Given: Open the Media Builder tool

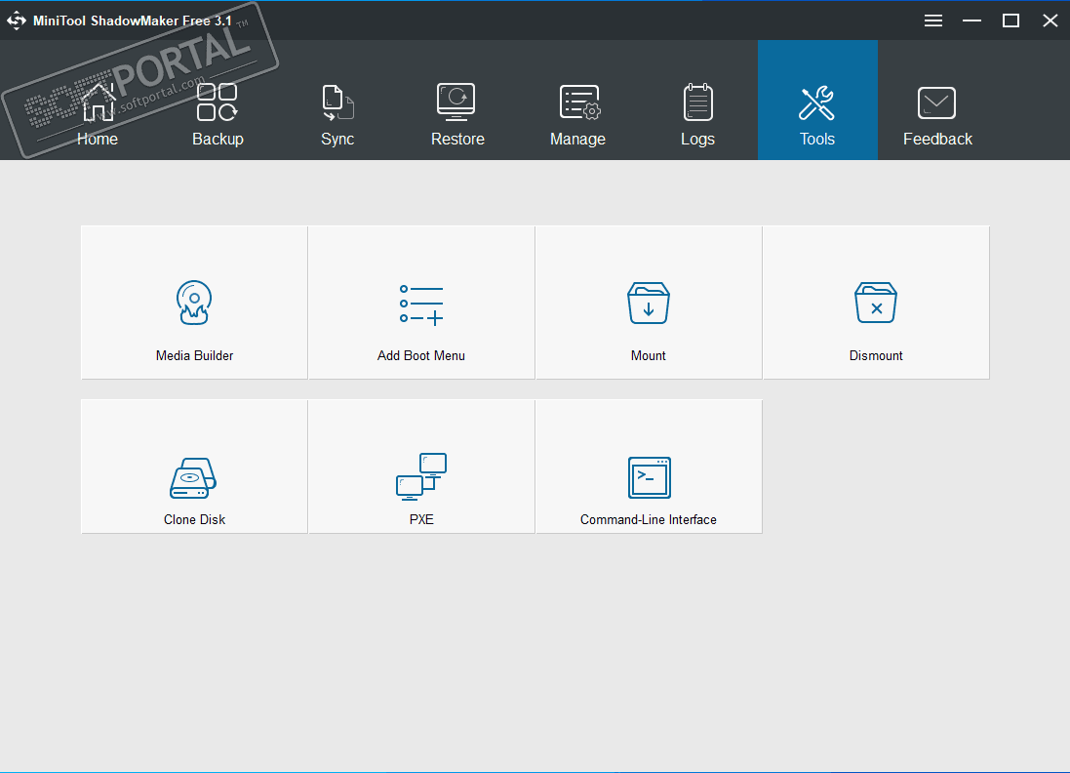Looking at the screenshot, I should pyautogui.click(x=194, y=303).
